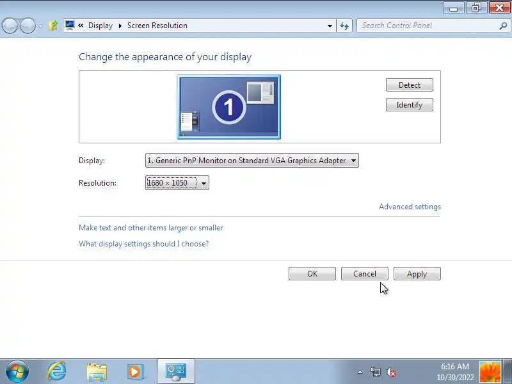The image size is (512, 384).
Task: Click the Detect button
Action: click(410, 85)
